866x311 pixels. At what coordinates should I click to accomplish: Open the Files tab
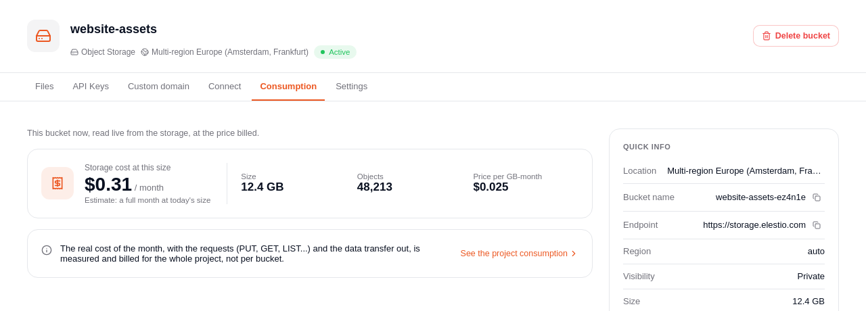tap(45, 87)
